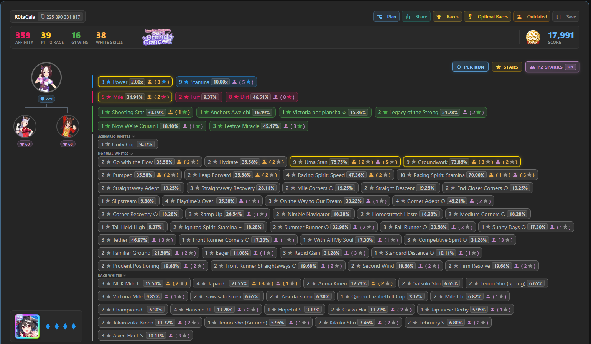Click the SS rank badge icon
The width and height of the screenshot is (591, 344).
click(533, 37)
